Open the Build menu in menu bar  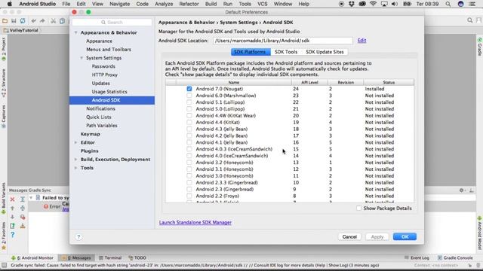click(x=211, y=4)
